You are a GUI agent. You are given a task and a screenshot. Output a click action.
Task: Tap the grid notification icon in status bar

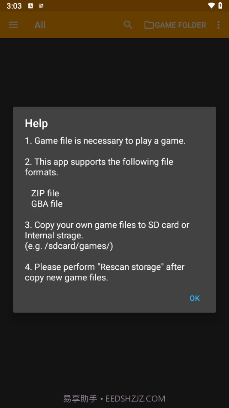[x=41, y=6]
